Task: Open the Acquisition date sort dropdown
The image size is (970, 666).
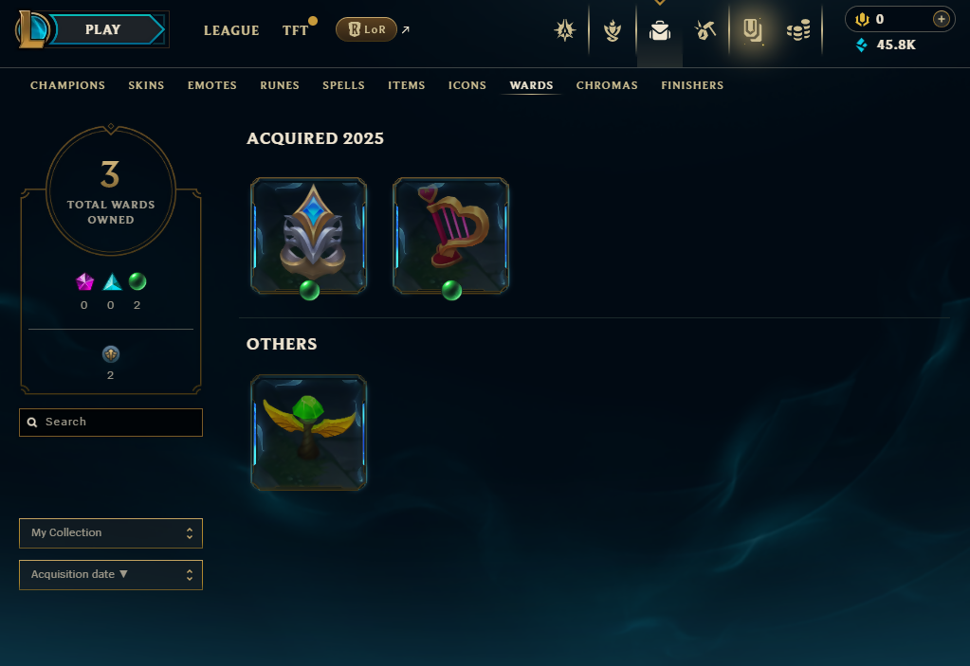Action: [111, 574]
